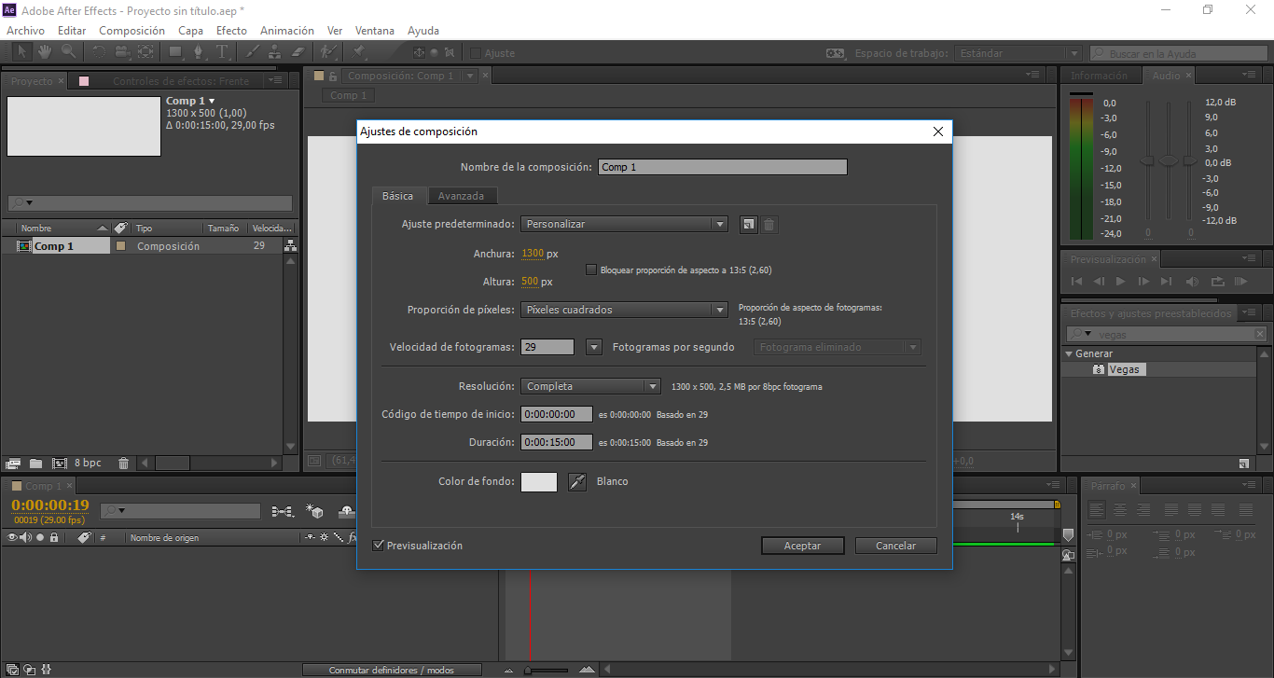The height and width of the screenshot is (678, 1274).
Task: Select the Brush tool
Action: pos(253,52)
